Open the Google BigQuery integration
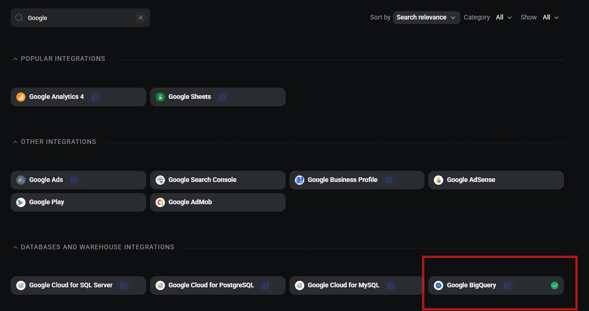This screenshot has width=589, height=311. click(x=496, y=285)
